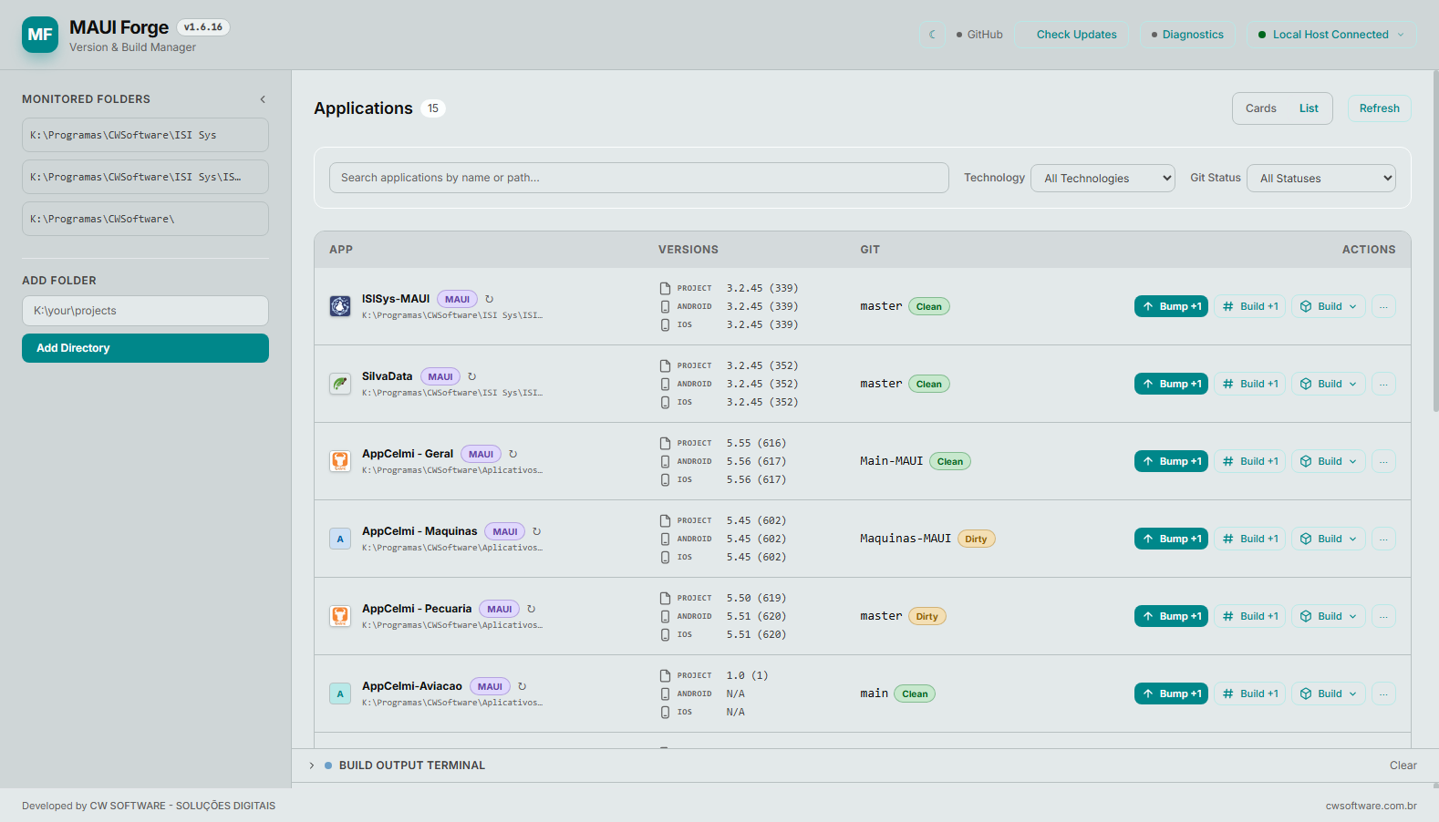
Task: Click AppCelmi - Geral app icon
Action: (340, 461)
